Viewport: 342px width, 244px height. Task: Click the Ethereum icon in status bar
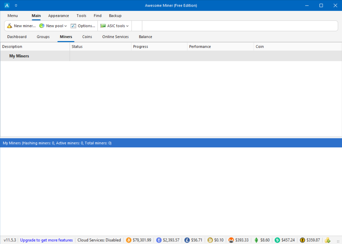159,240
